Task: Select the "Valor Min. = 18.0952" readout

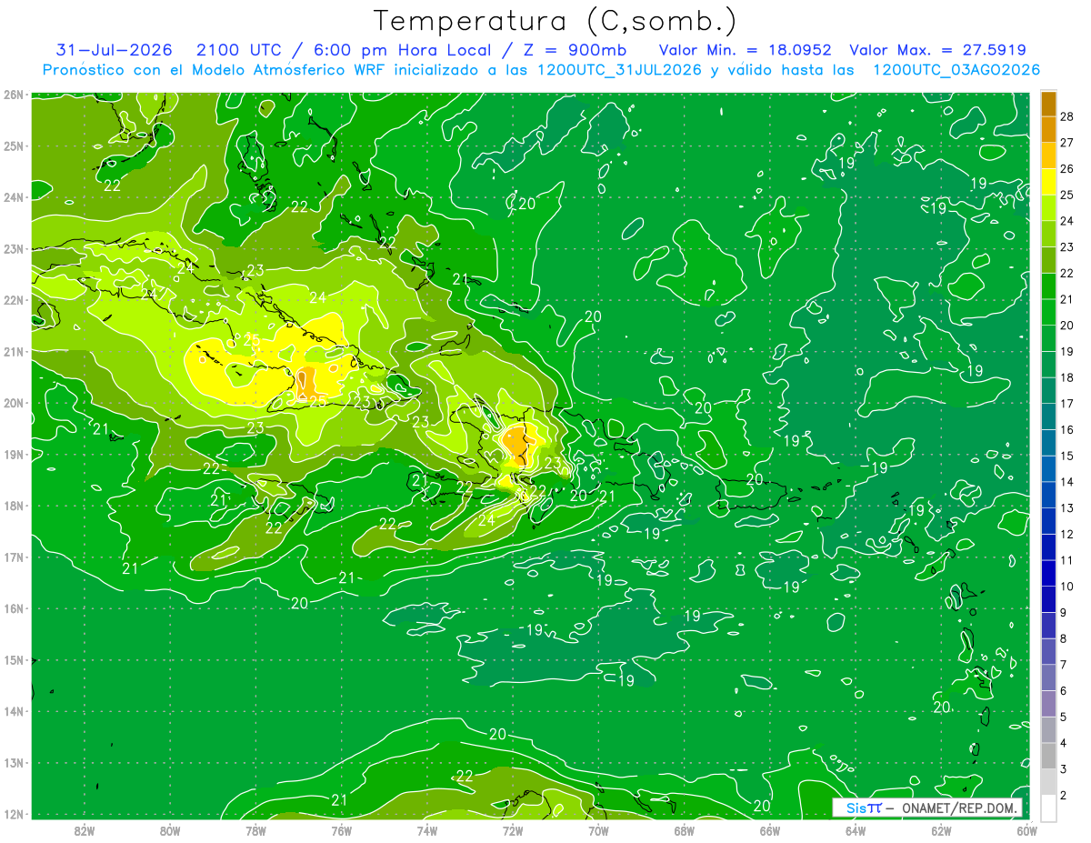Action: [x=746, y=50]
